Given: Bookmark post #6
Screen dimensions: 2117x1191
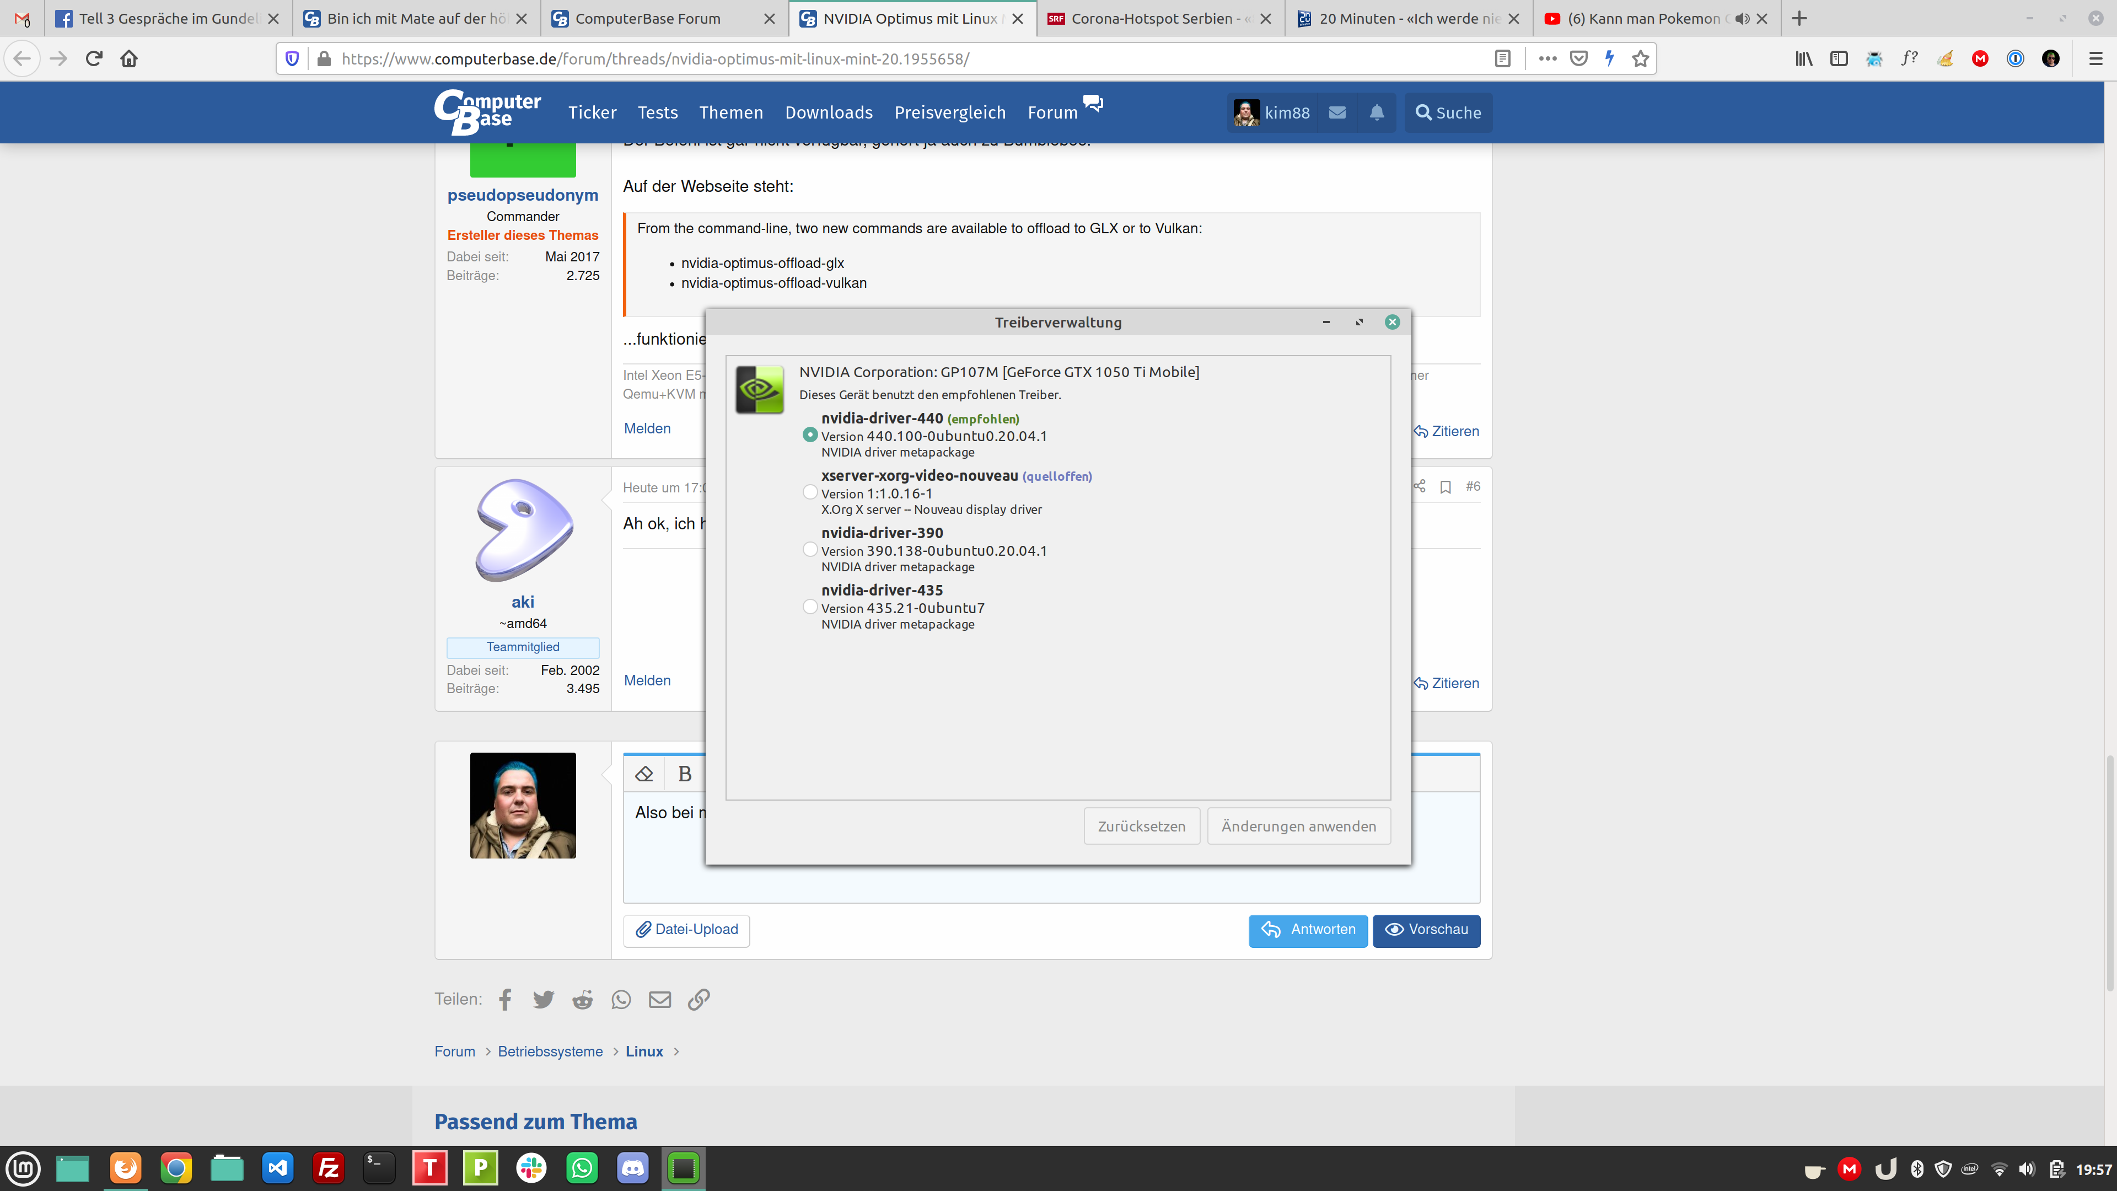Looking at the screenshot, I should [x=1446, y=486].
